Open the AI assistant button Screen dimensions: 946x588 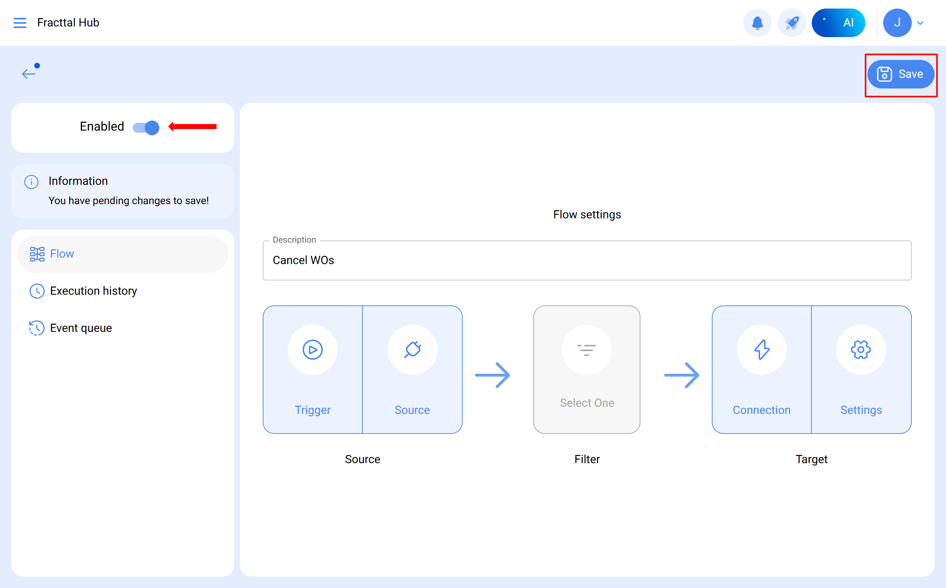[x=838, y=23]
